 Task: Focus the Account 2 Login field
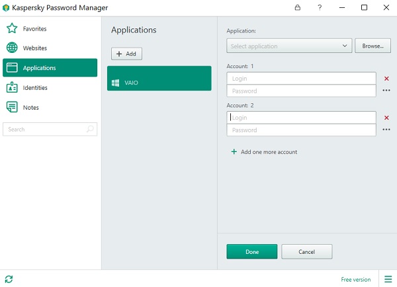click(x=301, y=118)
